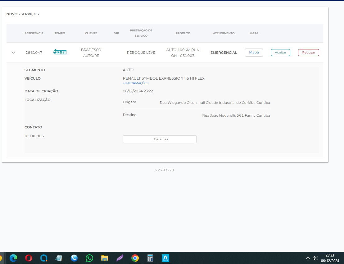Open WhatsApp from the taskbar

89,258
